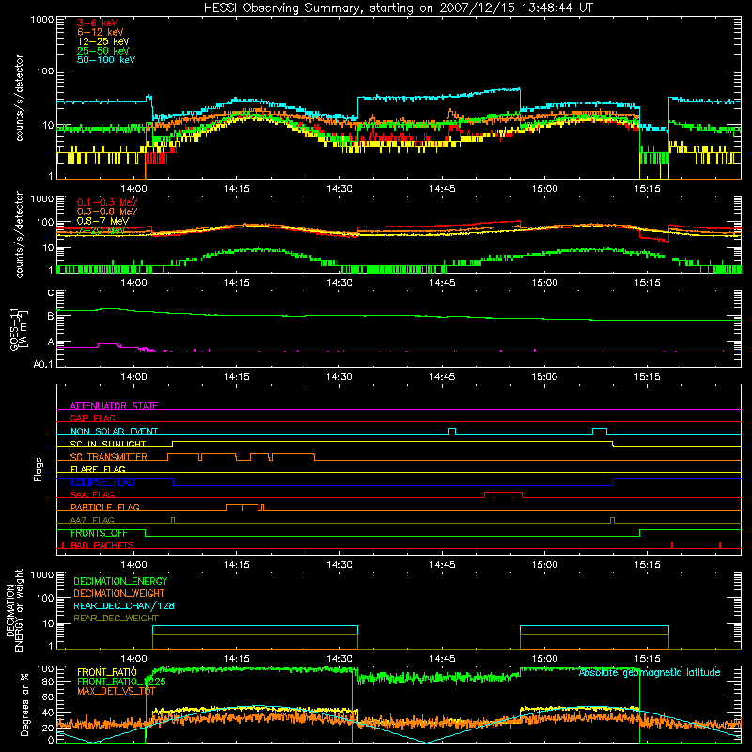Click the magenta GOES bump before 14:00

click(x=107, y=344)
